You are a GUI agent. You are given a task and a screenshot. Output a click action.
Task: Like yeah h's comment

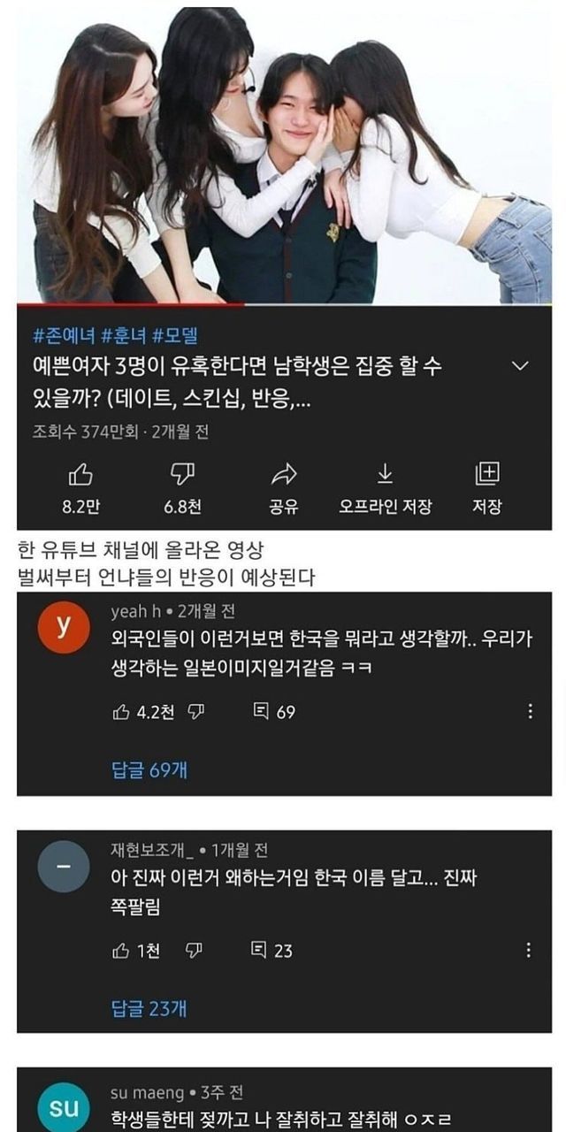pyautogui.click(x=121, y=712)
